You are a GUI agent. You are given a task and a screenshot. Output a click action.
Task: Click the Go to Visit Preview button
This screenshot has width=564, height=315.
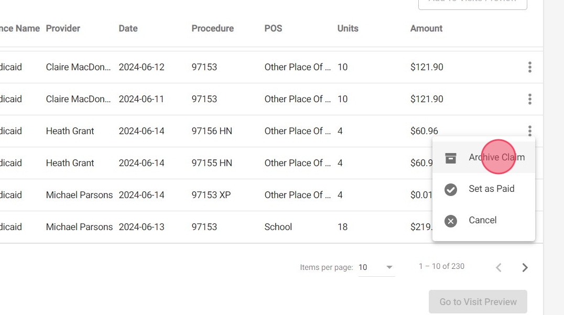coord(478,302)
